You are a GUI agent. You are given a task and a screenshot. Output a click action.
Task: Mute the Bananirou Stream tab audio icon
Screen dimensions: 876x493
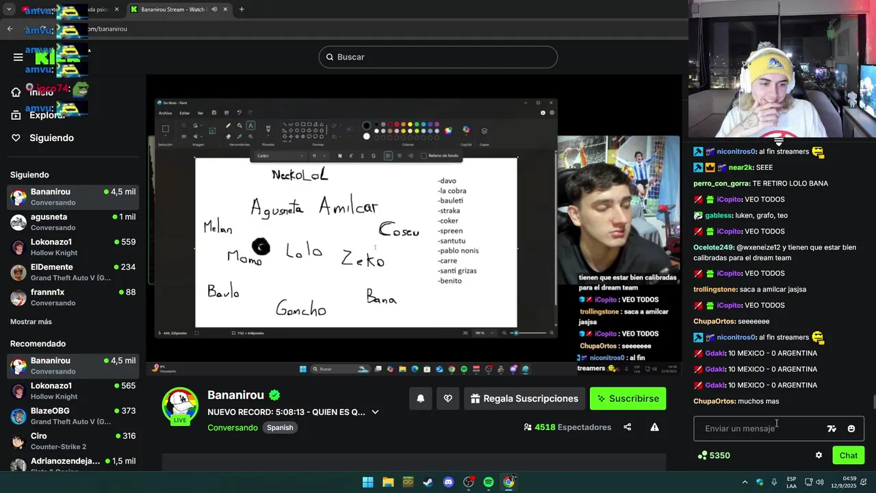pos(214,10)
